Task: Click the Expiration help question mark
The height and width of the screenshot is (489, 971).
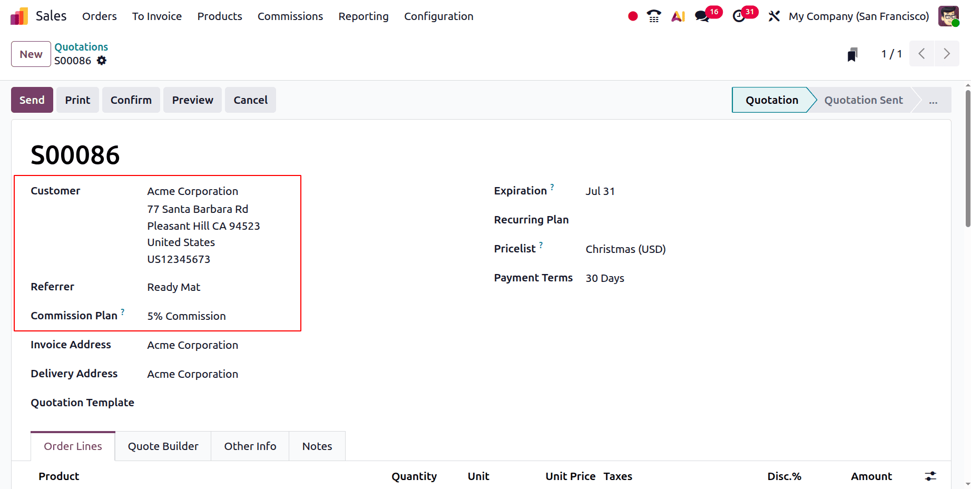Action: (552, 187)
